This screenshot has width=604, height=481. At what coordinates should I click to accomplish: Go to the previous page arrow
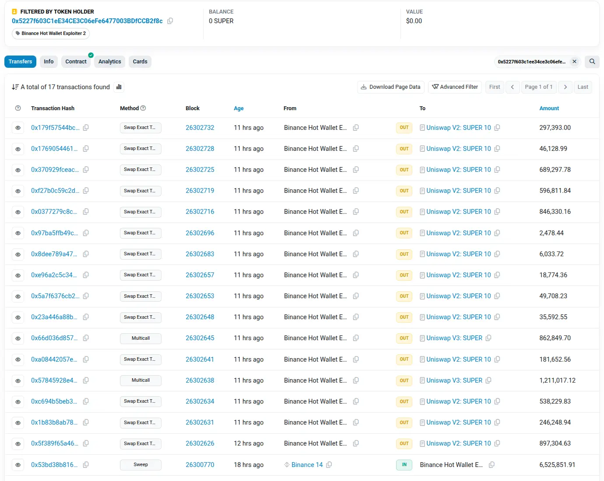[x=513, y=87]
